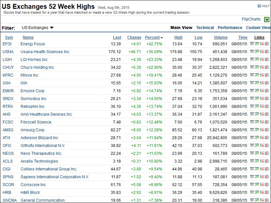The height and width of the screenshot is (203, 271).
Task: Open the chart icon in EFOI row
Action: click(257, 44)
